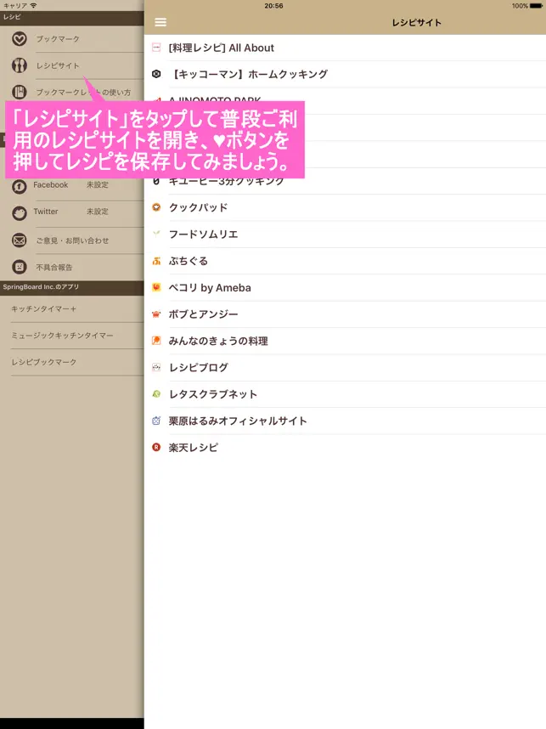Open 栗原はるみオフィシャルサイト
Viewport: 546px width, 729px height.
(346, 421)
